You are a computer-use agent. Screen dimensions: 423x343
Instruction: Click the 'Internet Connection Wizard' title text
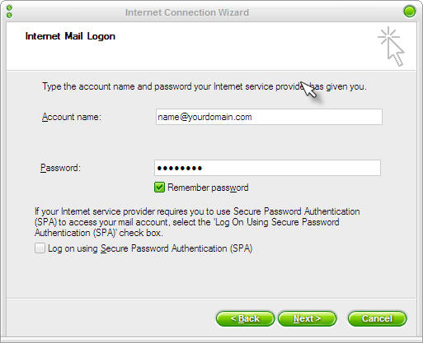pos(187,12)
